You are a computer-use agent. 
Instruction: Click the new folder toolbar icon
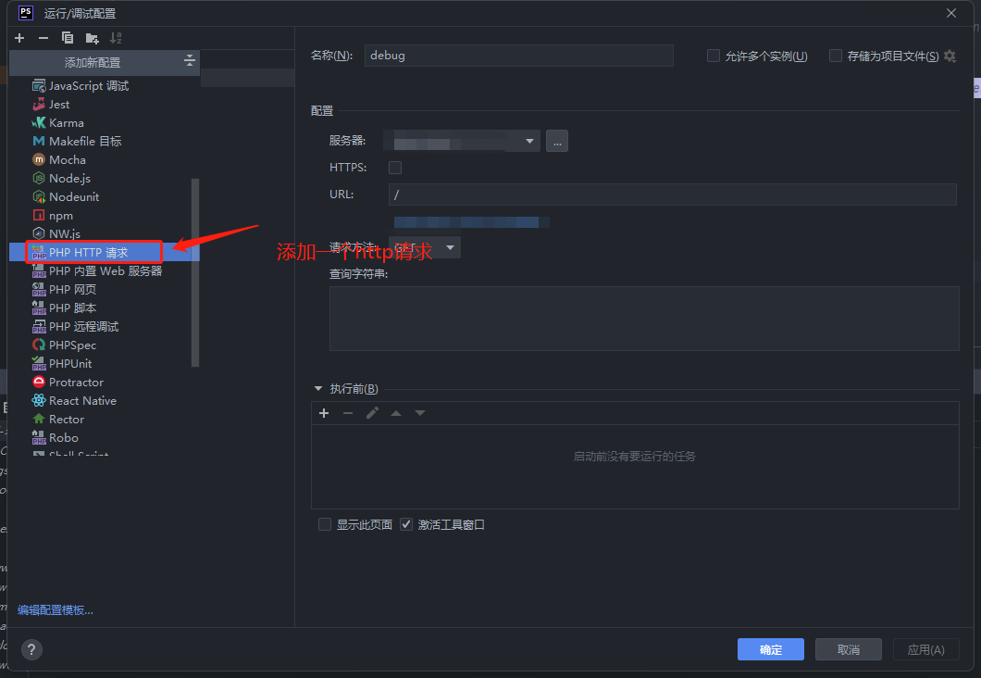[x=92, y=38]
